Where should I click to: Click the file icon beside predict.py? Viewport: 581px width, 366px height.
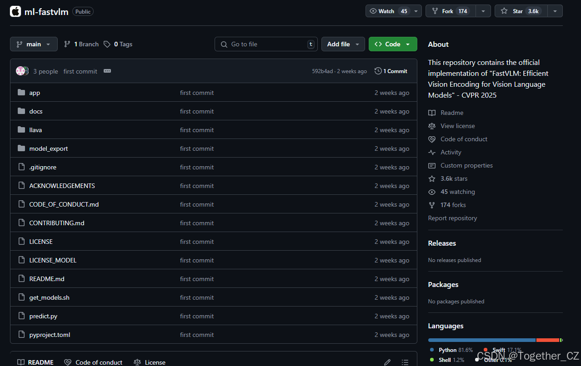(21, 316)
